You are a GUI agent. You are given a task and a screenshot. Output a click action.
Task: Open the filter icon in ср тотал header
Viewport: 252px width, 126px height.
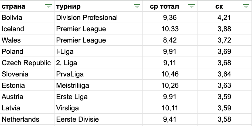click(x=191, y=6)
